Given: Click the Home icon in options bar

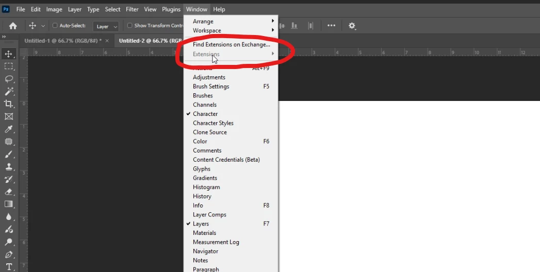Looking at the screenshot, I should coord(13,26).
